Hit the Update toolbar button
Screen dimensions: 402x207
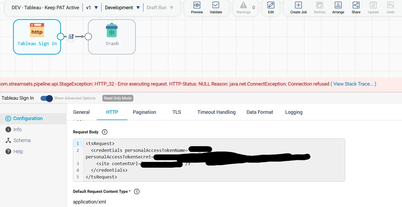pyautogui.click(x=373, y=8)
